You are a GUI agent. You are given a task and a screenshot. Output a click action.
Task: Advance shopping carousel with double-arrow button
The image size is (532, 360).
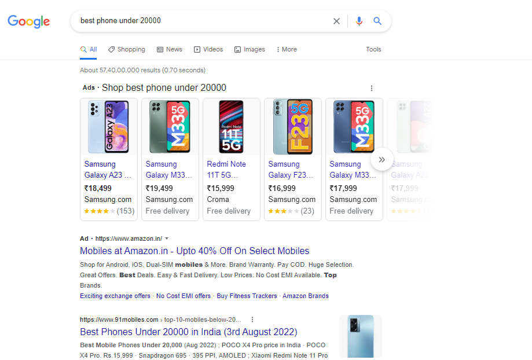coord(381,160)
